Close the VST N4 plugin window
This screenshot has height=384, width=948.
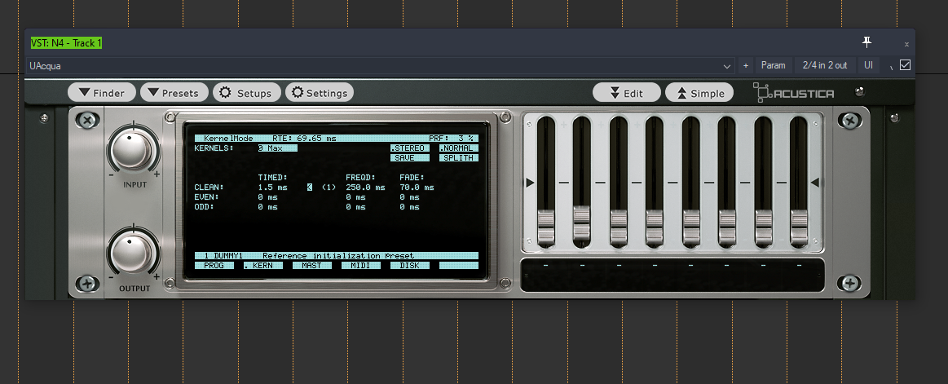(x=906, y=44)
